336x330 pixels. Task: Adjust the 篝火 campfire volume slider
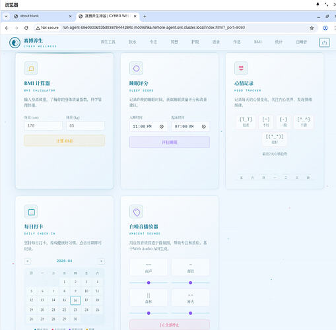pyautogui.click(x=191, y=313)
